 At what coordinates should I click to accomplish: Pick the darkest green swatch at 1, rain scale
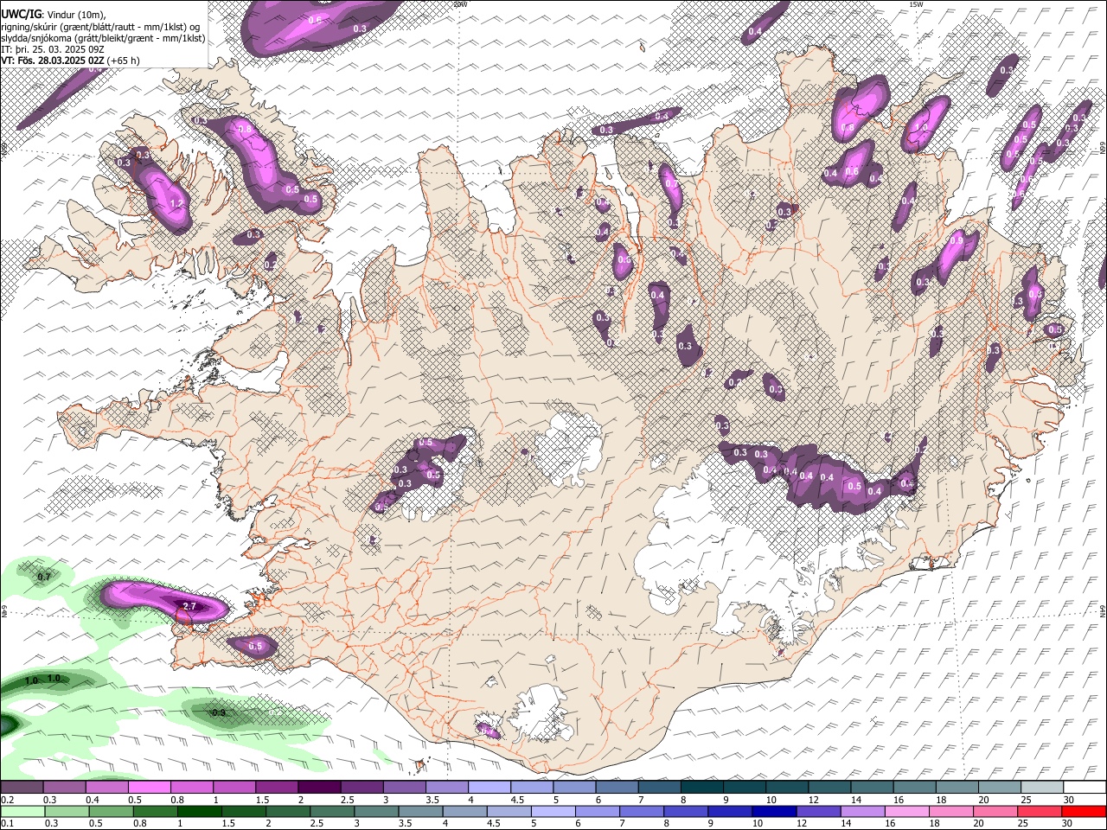[198, 811]
